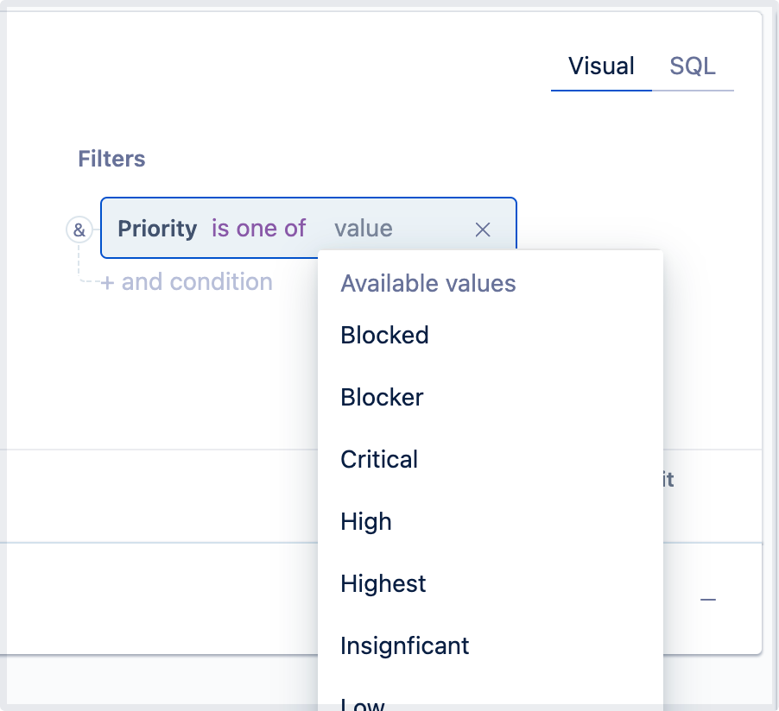Open the Priority field selector
Screen dimensions: 779x711
157,229
